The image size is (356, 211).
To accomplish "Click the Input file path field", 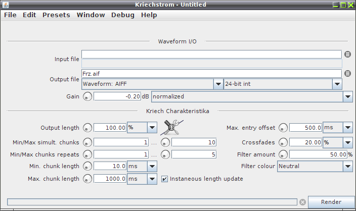I will coord(211,55).
